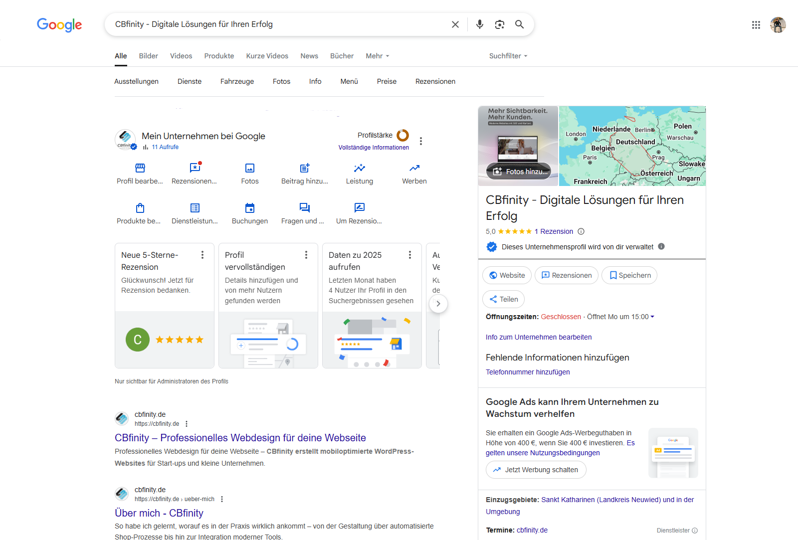Open the Dienstleistungen list icon
Viewport: 798px width, 540px height.
click(195, 208)
